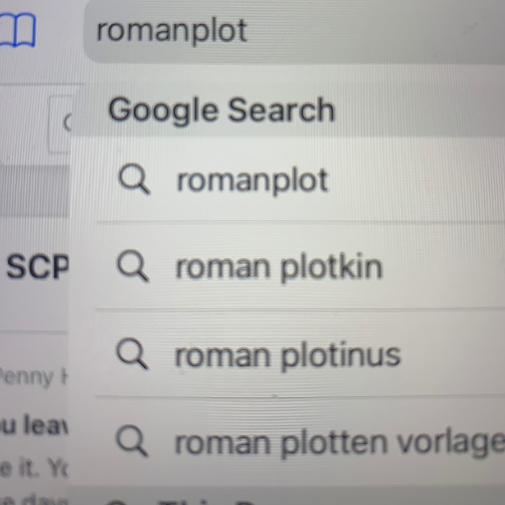
Task: Open the Bookmarks book icon
Action: (18, 31)
